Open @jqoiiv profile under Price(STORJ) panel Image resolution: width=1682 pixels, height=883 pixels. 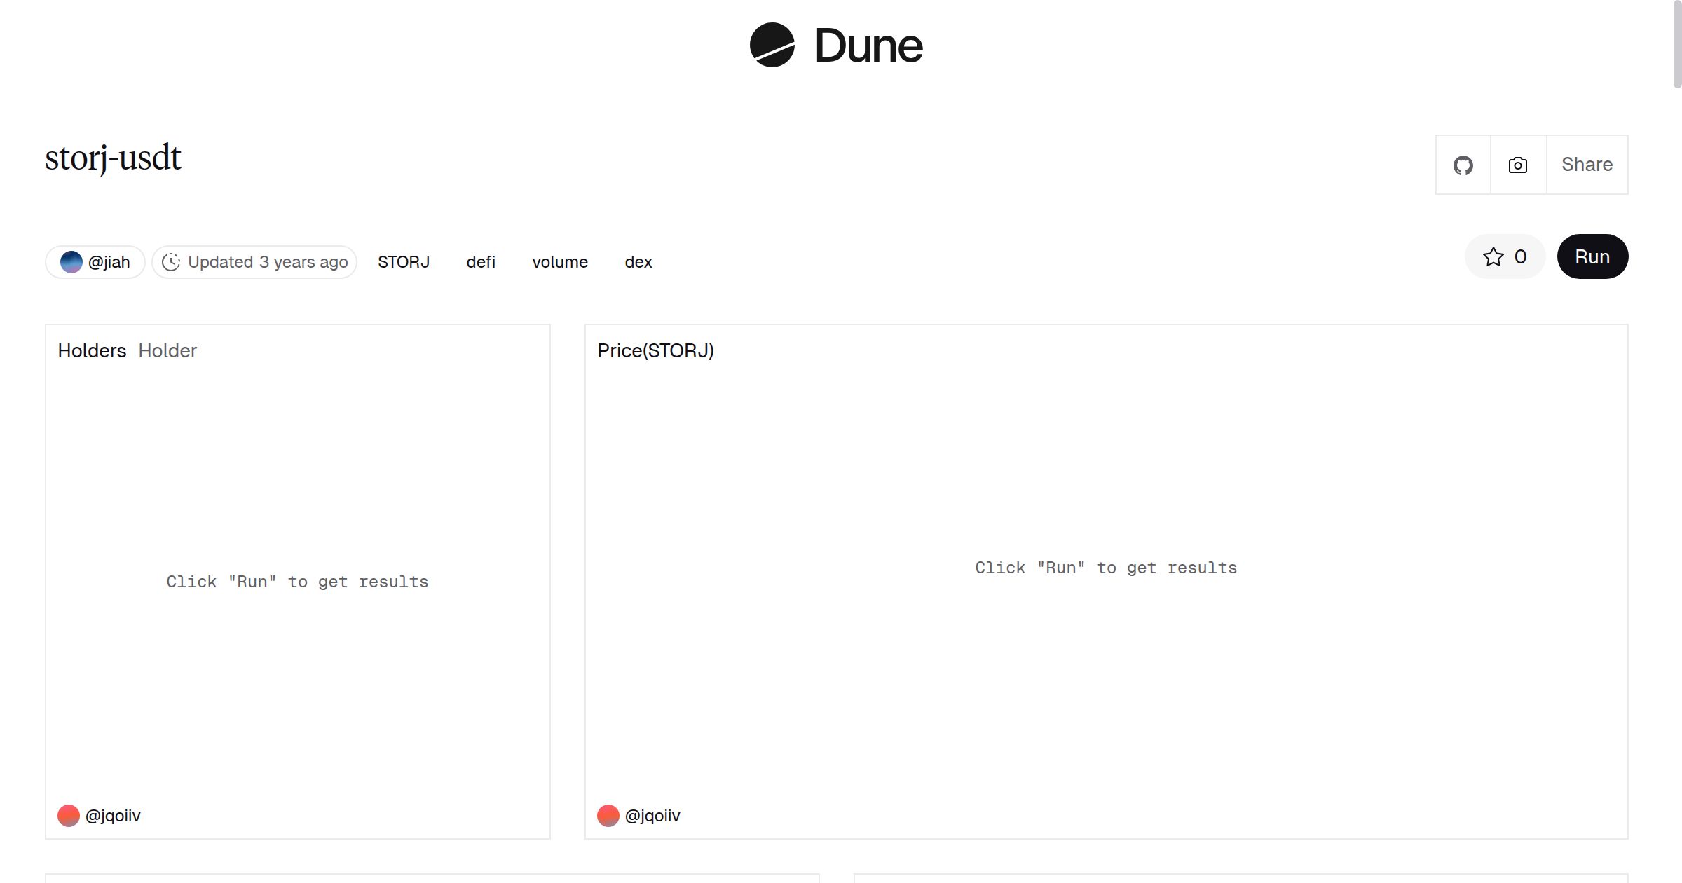[652, 816]
